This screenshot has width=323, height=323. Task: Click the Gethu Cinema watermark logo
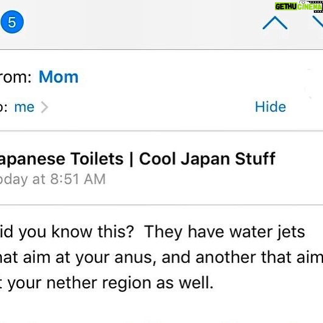tap(299, 7)
